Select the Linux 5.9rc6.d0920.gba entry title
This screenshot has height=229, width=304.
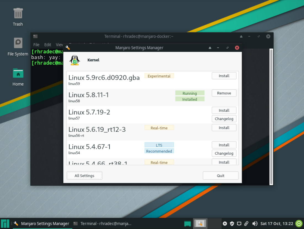coord(104,78)
